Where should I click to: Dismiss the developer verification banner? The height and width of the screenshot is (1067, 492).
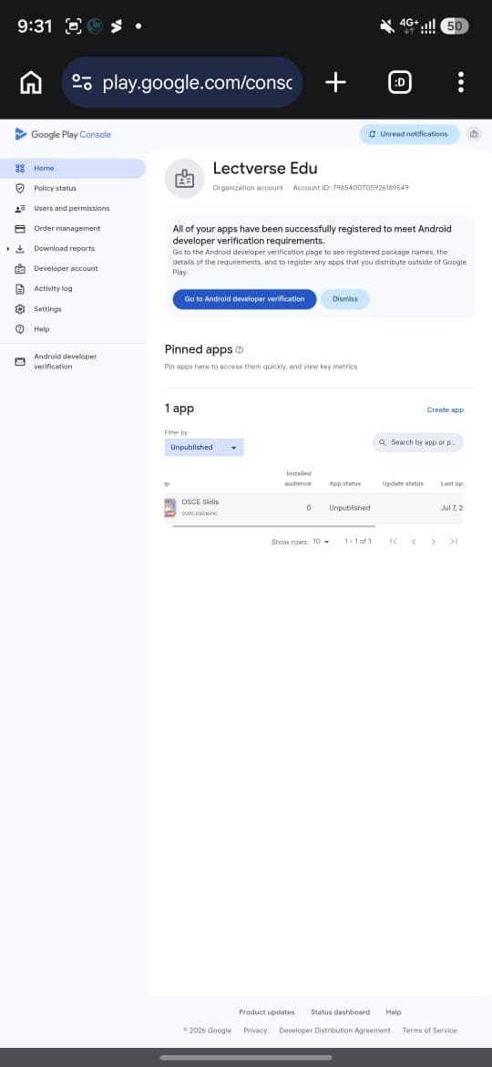(345, 299)
